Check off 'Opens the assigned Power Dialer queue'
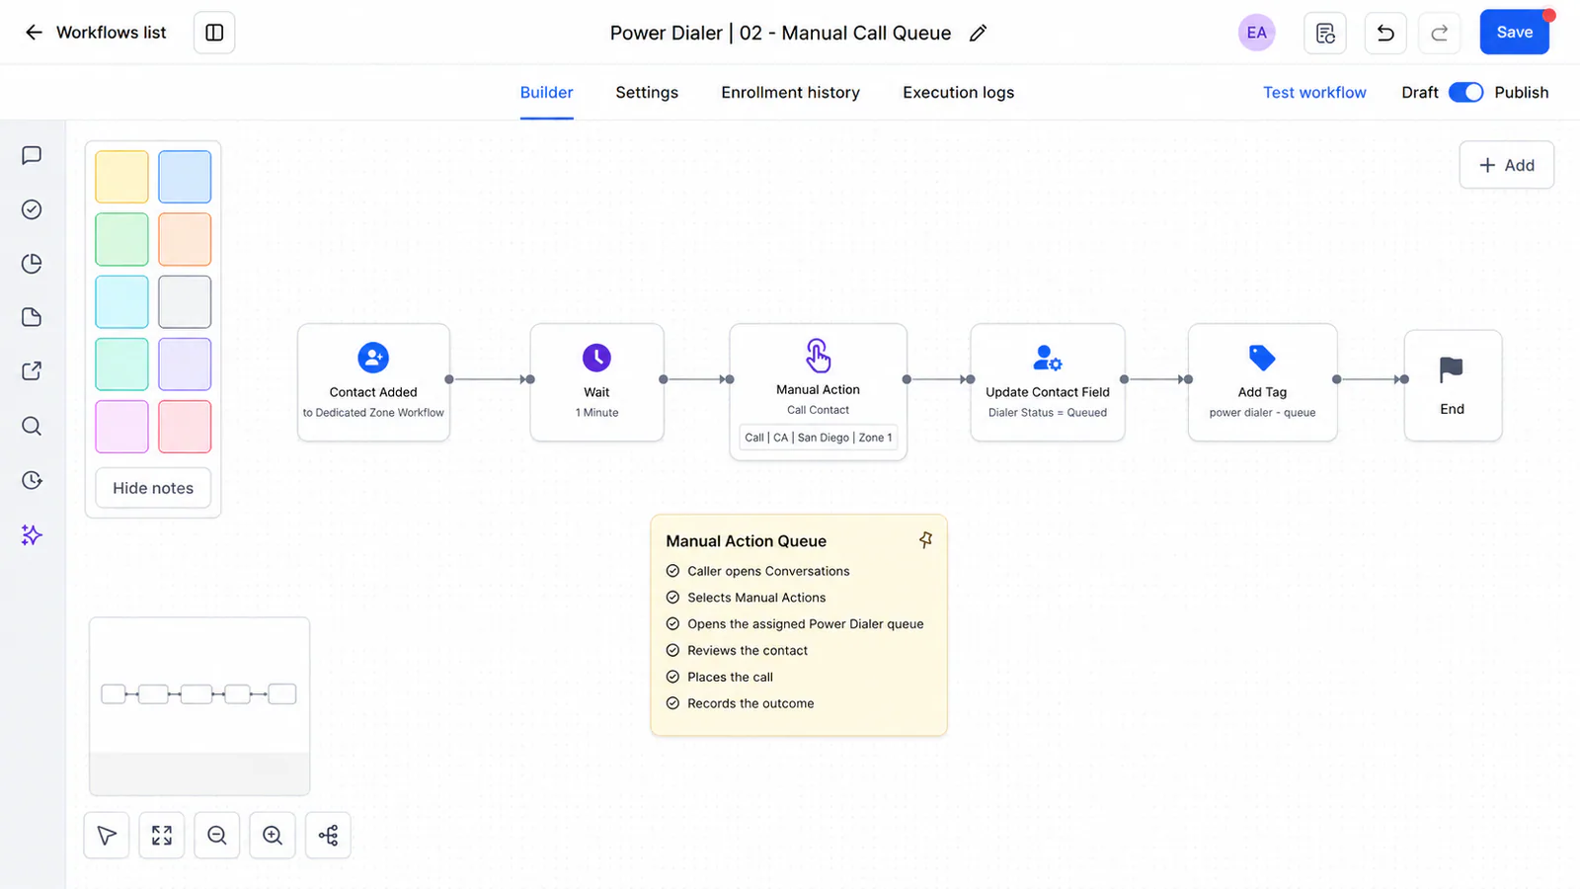 [672, 624]
